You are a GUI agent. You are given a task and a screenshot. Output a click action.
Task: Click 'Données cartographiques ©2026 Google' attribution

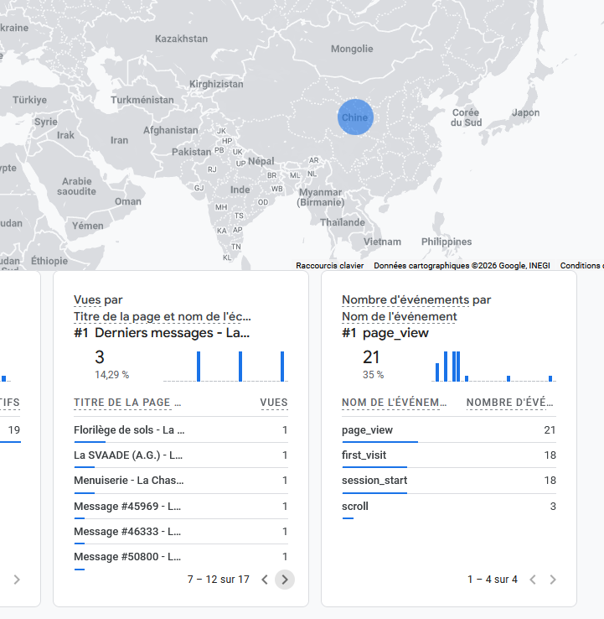[462, 265]
